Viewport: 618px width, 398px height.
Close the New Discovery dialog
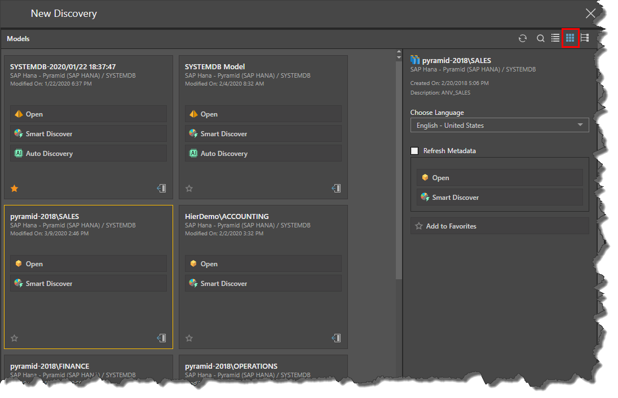(590, 14)
